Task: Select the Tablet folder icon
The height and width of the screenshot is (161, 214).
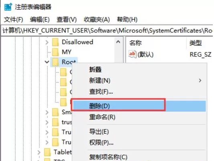Action: pyautogui.click(x=47, y=152)
